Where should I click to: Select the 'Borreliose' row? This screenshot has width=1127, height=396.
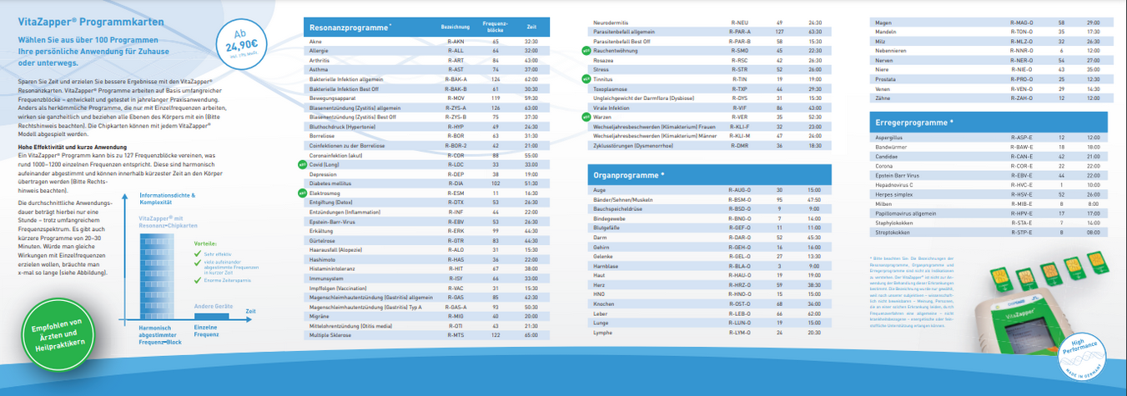click(425, 135)
